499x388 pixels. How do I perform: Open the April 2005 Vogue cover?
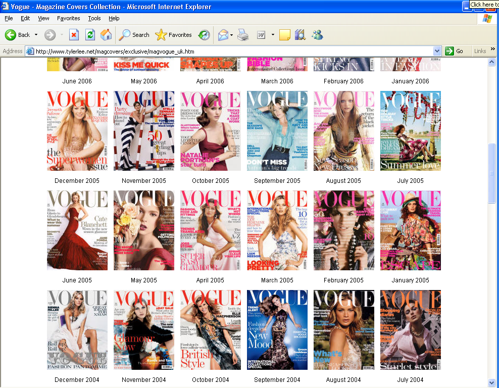(x=210, y=230)
